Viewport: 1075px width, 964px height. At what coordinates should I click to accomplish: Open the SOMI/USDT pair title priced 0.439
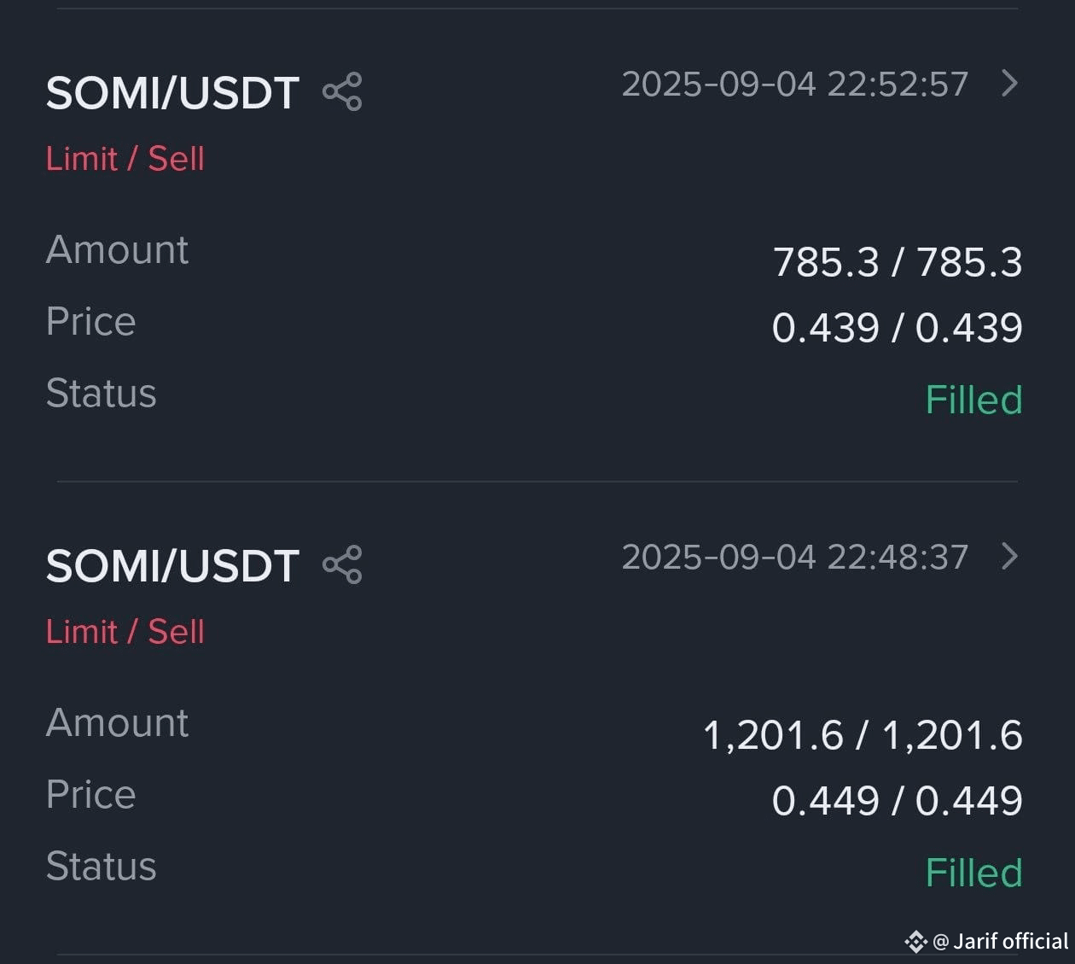172,93
